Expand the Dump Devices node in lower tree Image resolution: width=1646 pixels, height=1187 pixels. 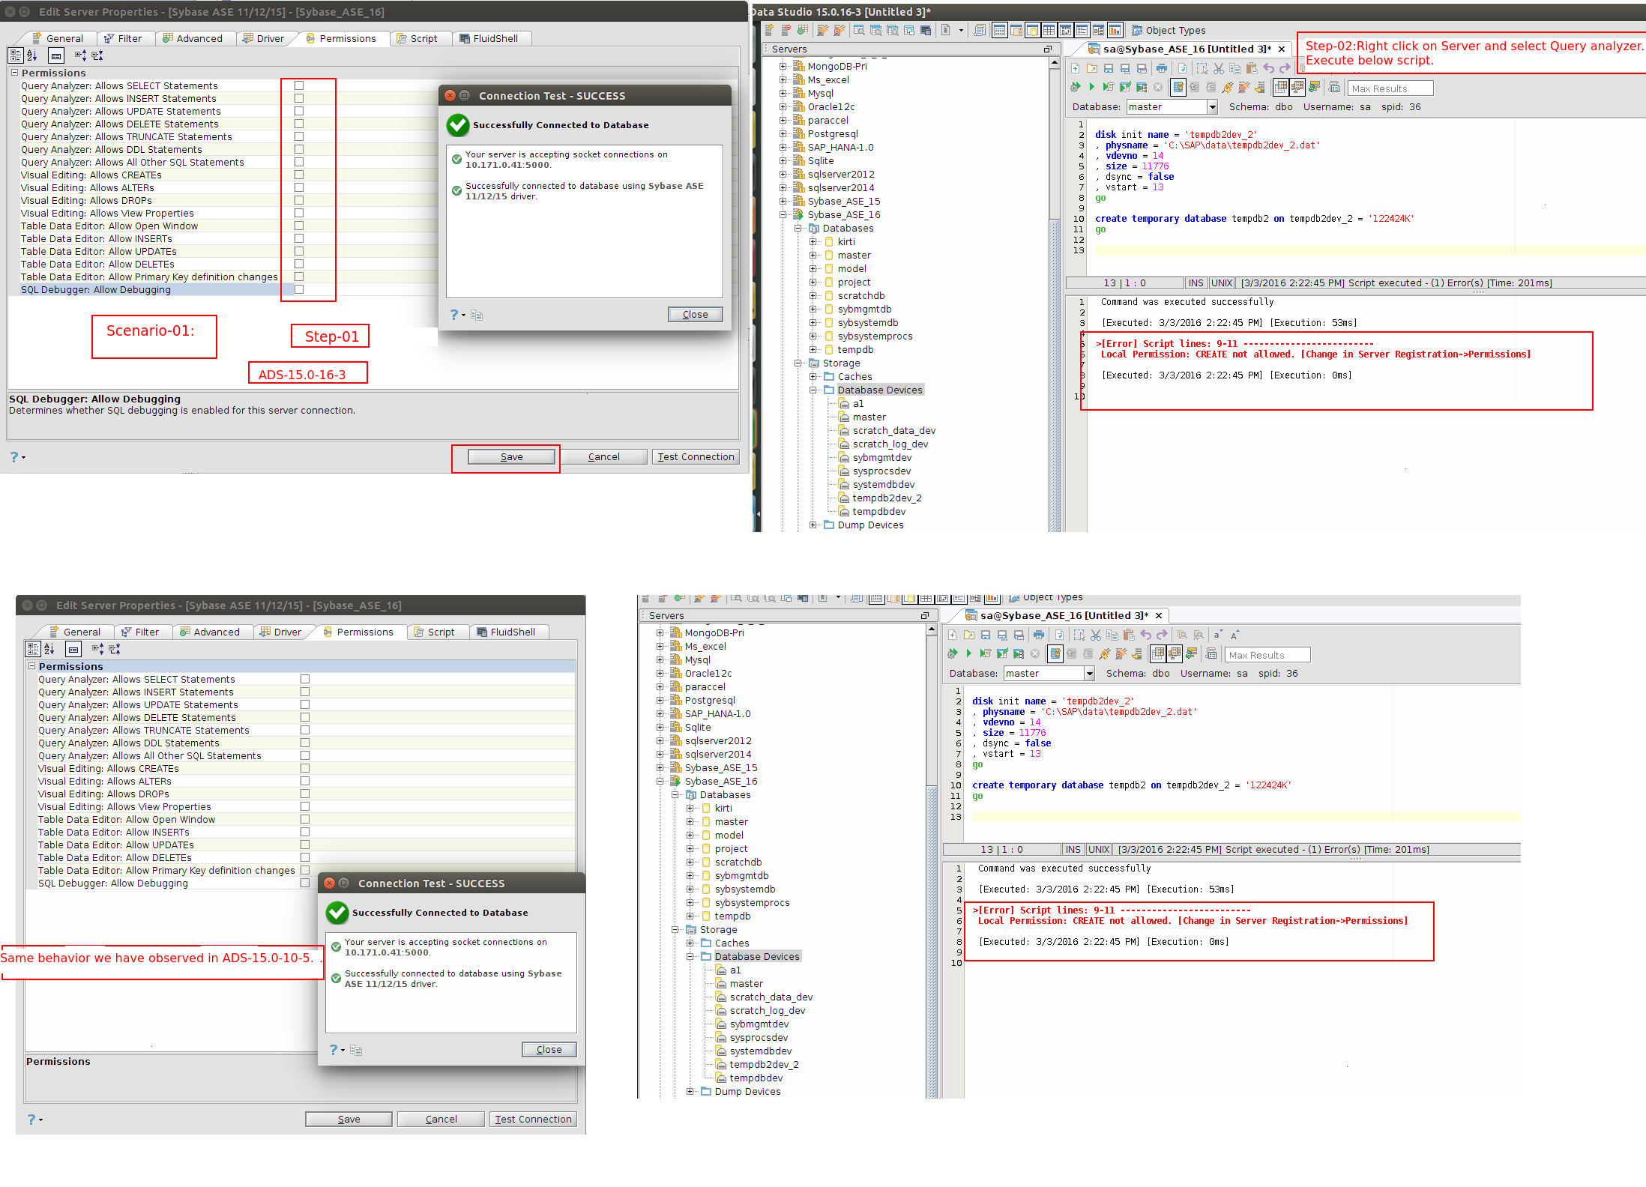690,1091
